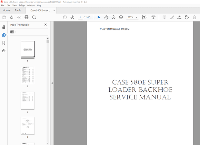
Task: Click the 1357 total page count
Action: 87,17
